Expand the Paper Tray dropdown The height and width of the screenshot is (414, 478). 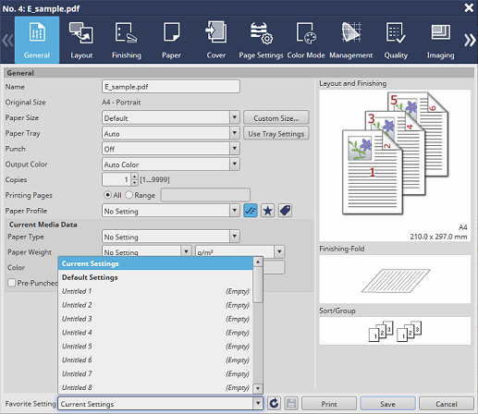235,133
